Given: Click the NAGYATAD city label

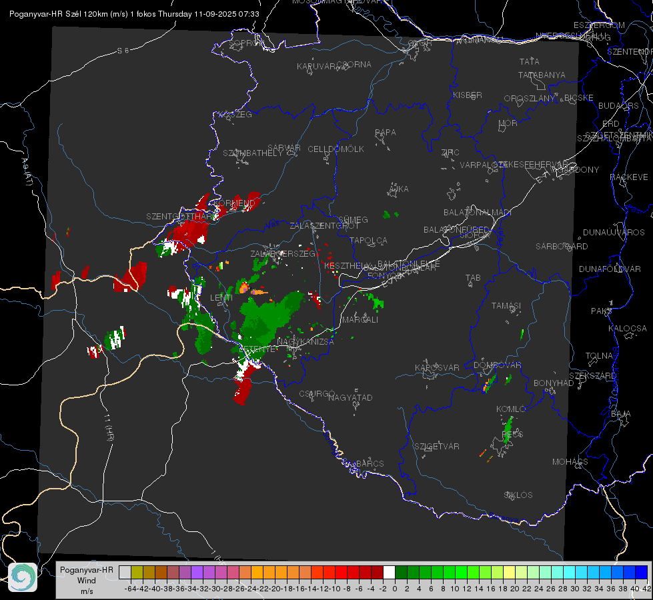Looking at the screenshot, I should point(350,397).
